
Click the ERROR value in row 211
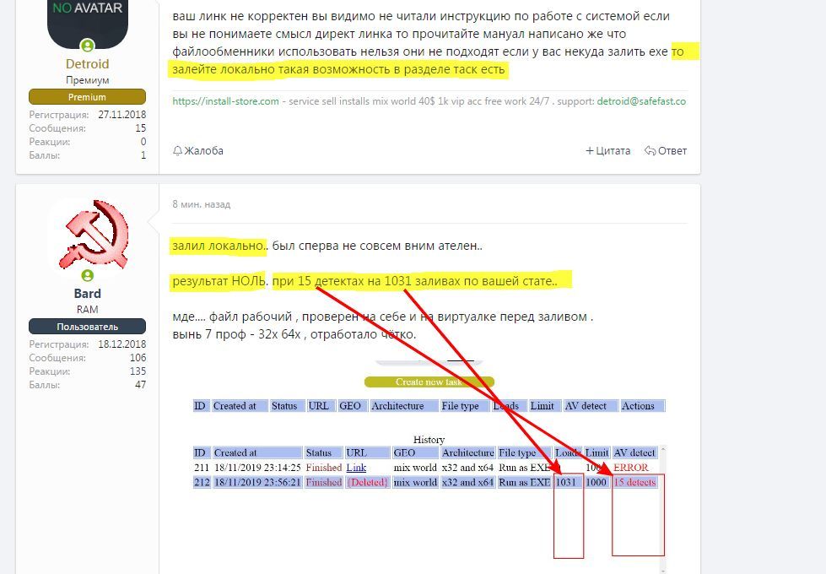631,468
